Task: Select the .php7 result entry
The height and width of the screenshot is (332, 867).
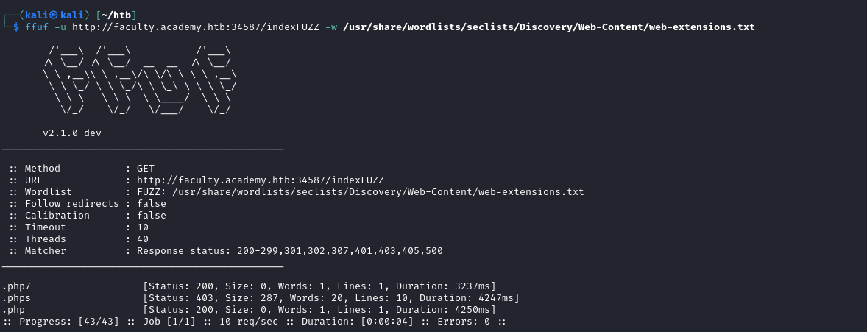Action: coord(16,286)
